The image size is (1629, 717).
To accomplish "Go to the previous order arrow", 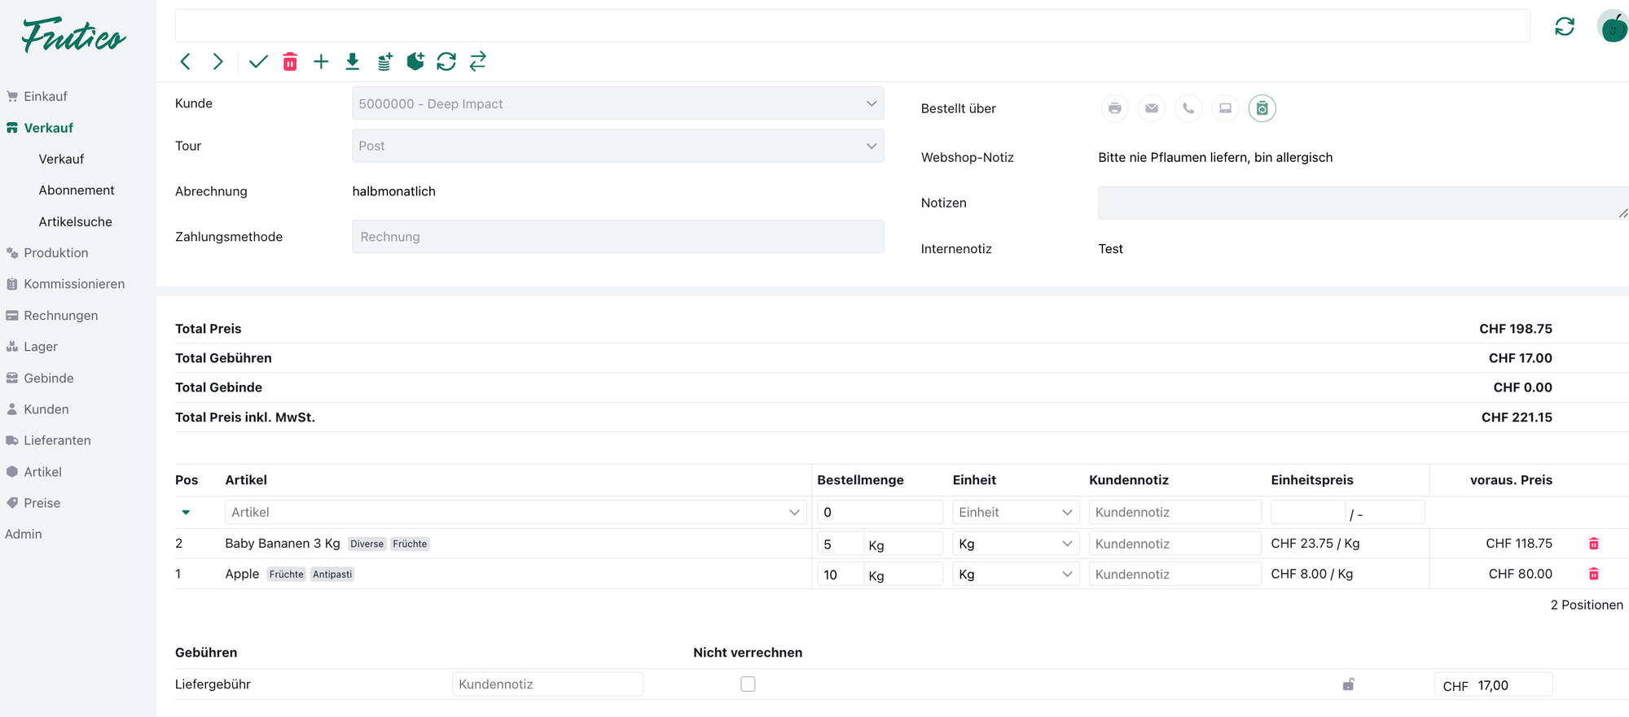I will [x=186, y=62].
